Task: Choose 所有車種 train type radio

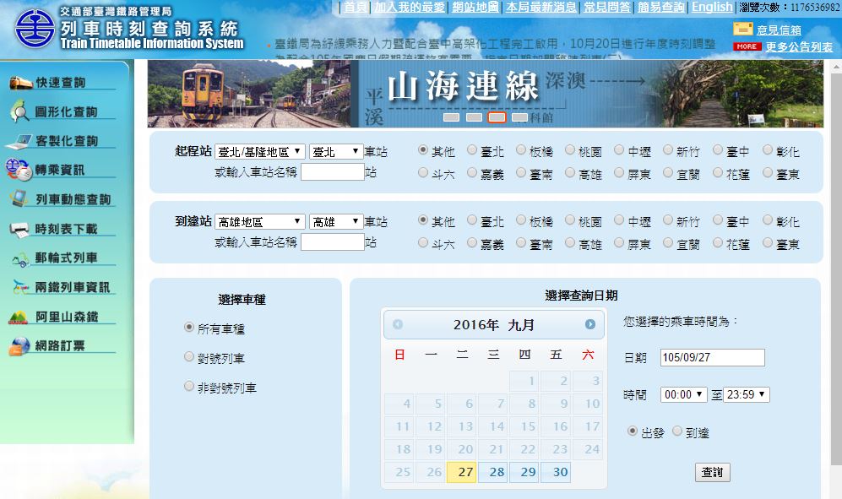Action: click(x=188, y=327)
